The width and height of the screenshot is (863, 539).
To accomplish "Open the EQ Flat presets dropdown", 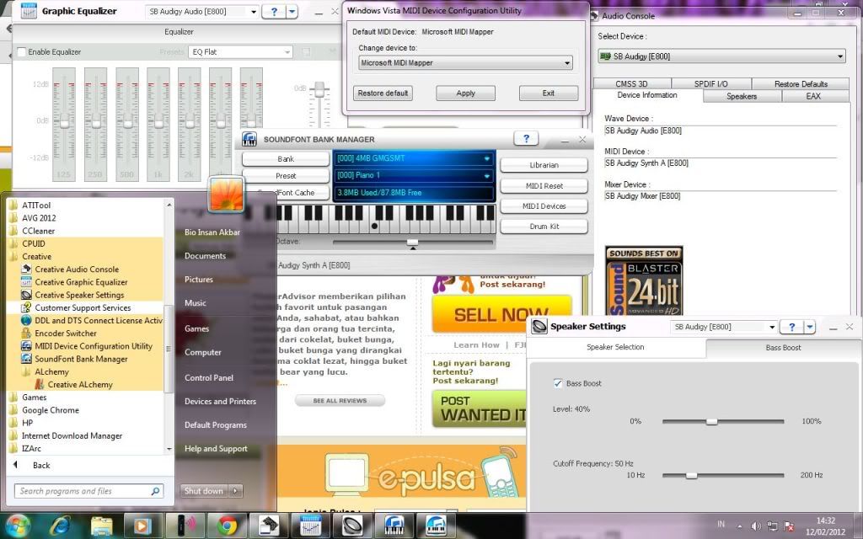I will point(240,51).
